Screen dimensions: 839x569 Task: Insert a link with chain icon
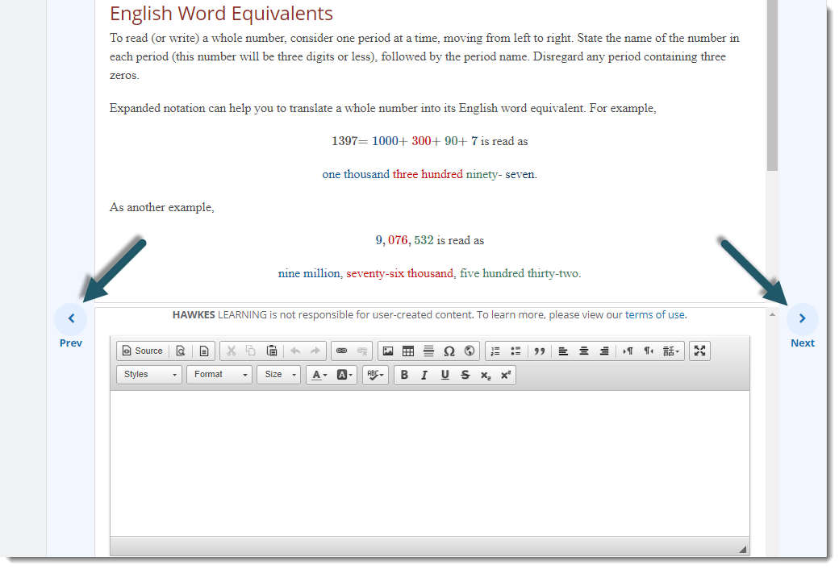tap(341, 351)
